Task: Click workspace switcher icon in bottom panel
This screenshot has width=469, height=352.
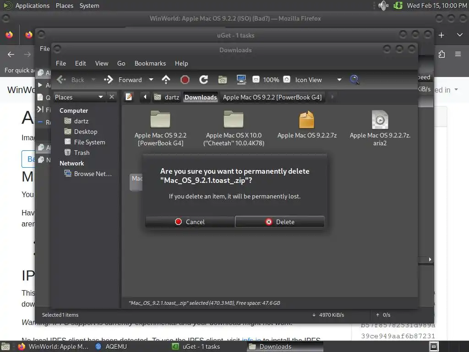Action: (x=434, y=346)
